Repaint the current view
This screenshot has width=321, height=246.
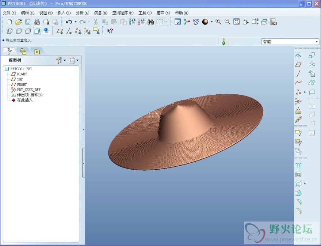click(x=177, y=22)
